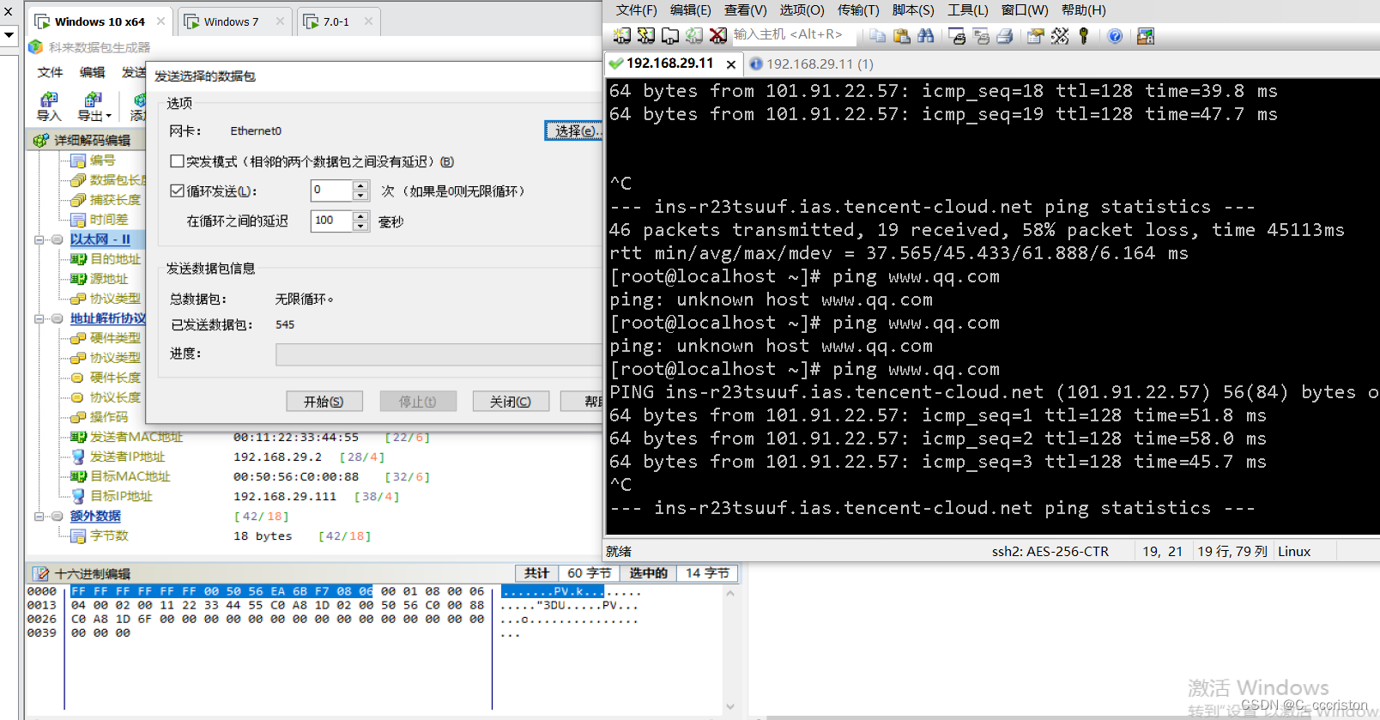The image size is (1380, 720).
Task: Click the Reconnect session icon
Action: coord(694,35)
